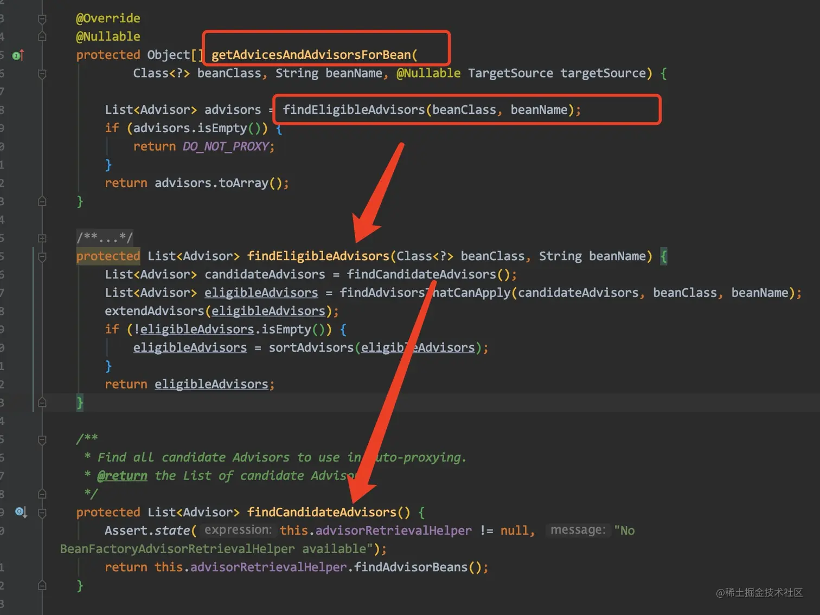Click Assert.state call

coord(147,530)
